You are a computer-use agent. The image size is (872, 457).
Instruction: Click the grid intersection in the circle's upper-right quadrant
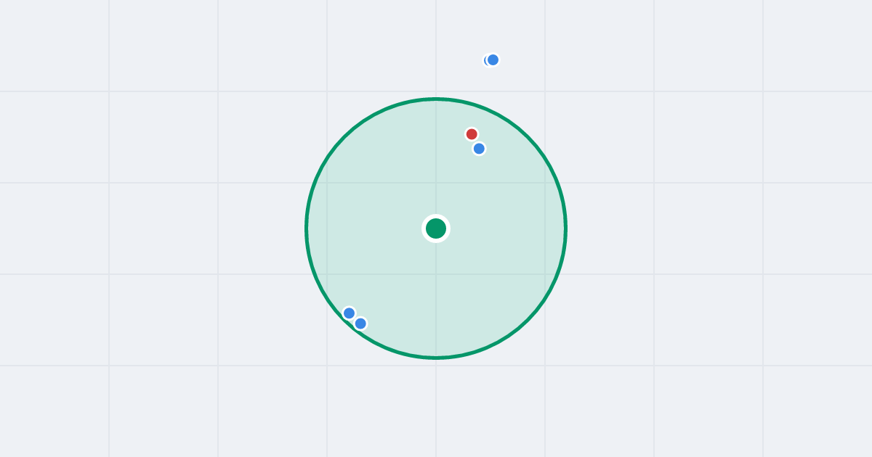[x=545, y=183]
